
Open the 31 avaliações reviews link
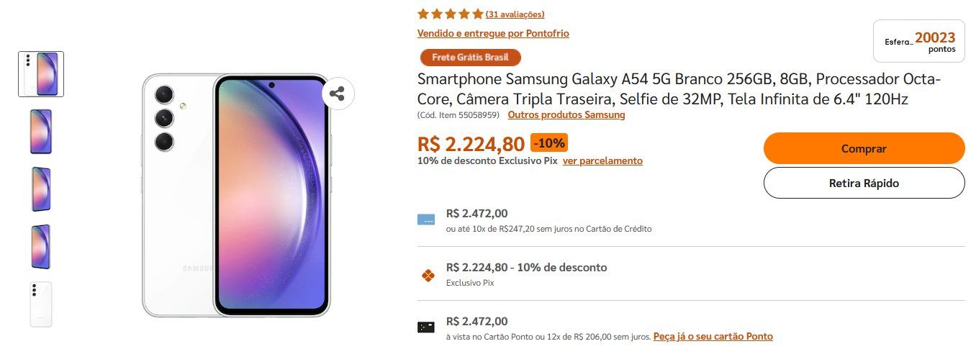point(515,14)
